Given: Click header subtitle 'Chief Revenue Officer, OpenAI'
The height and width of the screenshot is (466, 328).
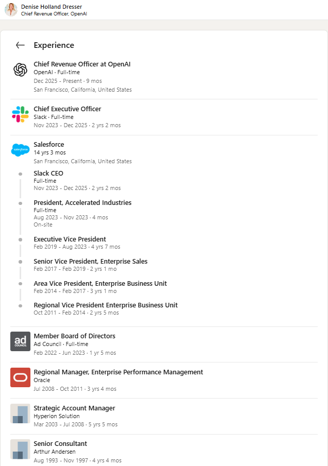Looking at the screenshot, I should [54, 14].
